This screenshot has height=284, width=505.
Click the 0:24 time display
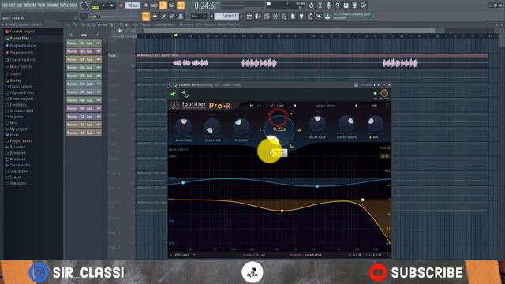pos(205,6)
